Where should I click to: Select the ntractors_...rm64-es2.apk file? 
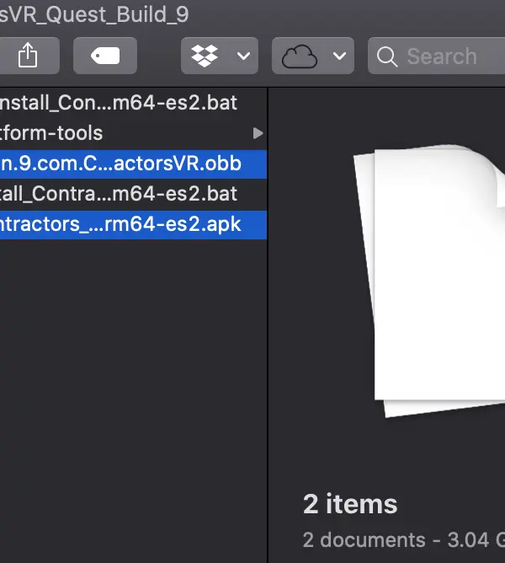(x=134, y=224)
